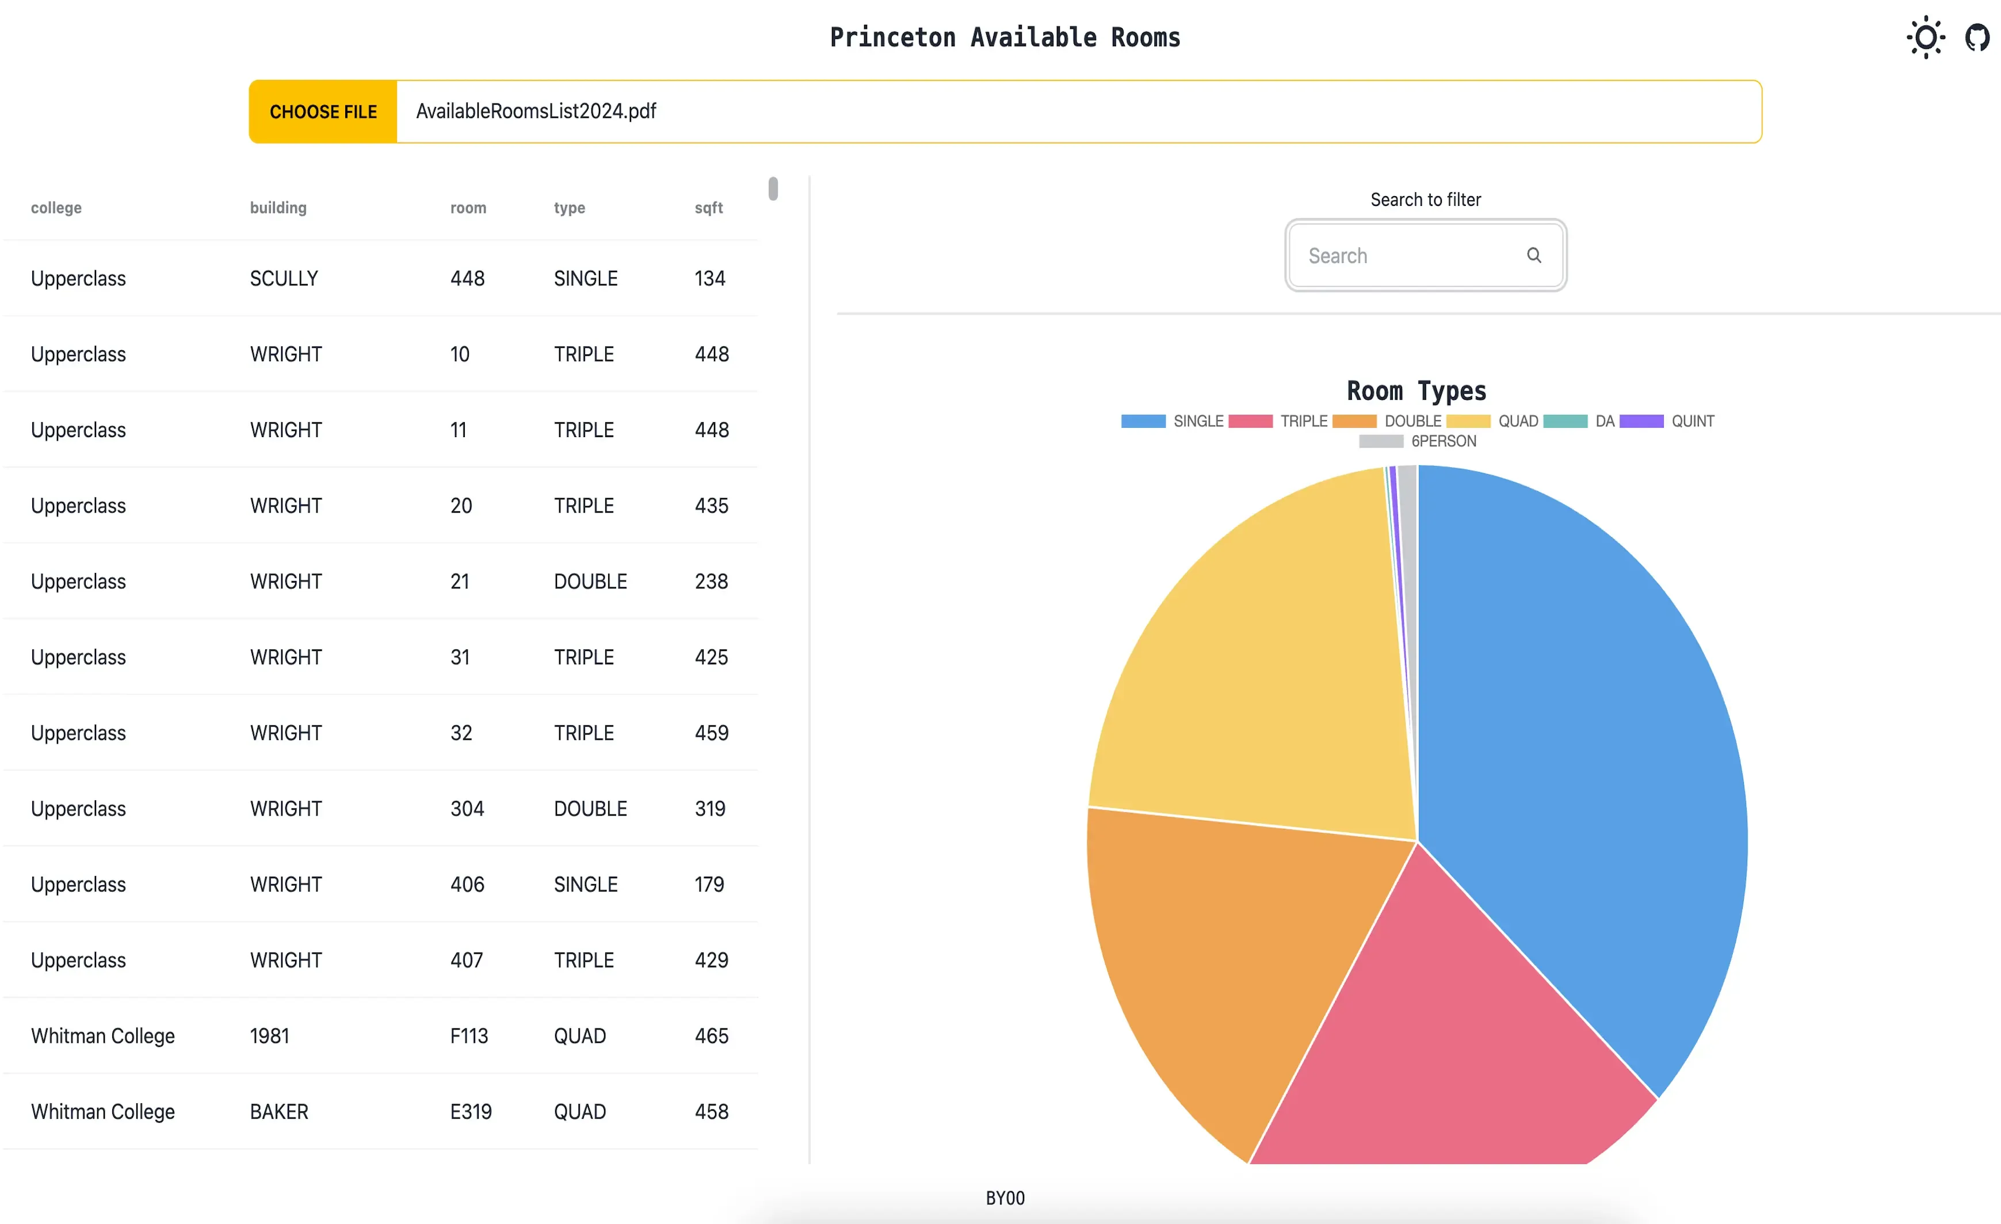Select the BAKER building cell
Screen dimensions: 2001x1224
pos(280,1112)
